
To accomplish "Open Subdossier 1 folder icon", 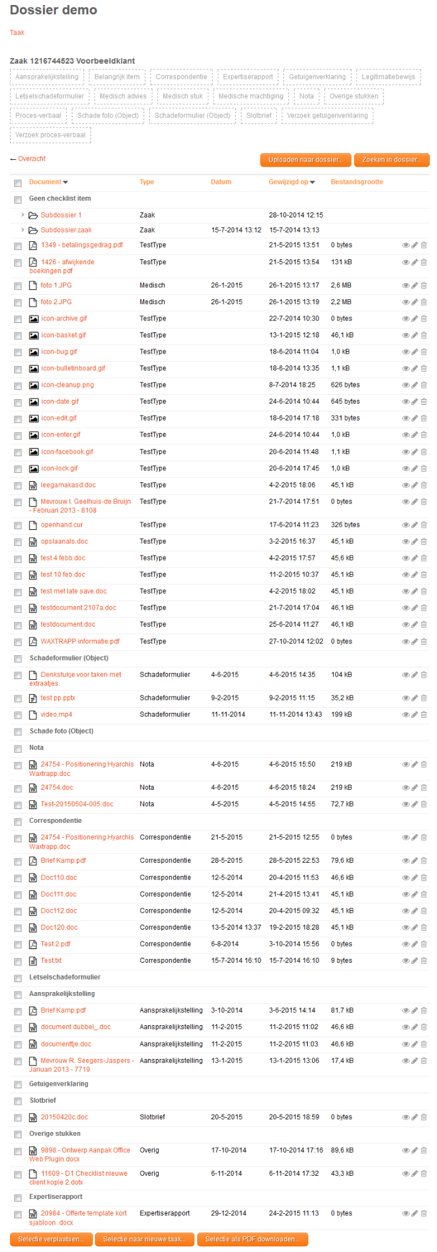I will pos(33,215).
